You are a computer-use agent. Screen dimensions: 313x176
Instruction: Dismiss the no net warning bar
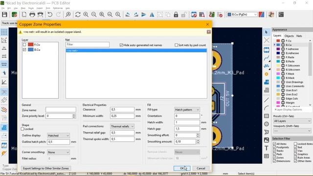[x=209, y=32]
